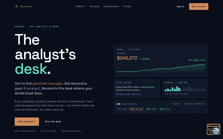
Task: Click Read-only by default note
Action: 25,131
